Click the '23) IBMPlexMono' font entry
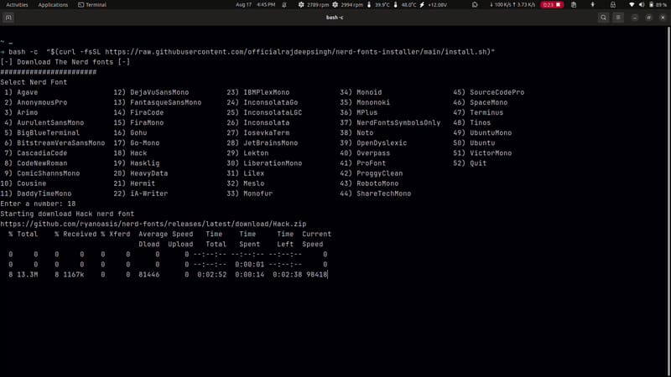 [x=258, y=92]
